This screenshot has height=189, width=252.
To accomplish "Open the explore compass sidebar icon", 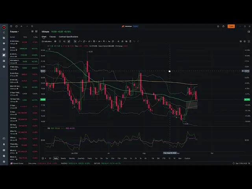I will [4, 67].
